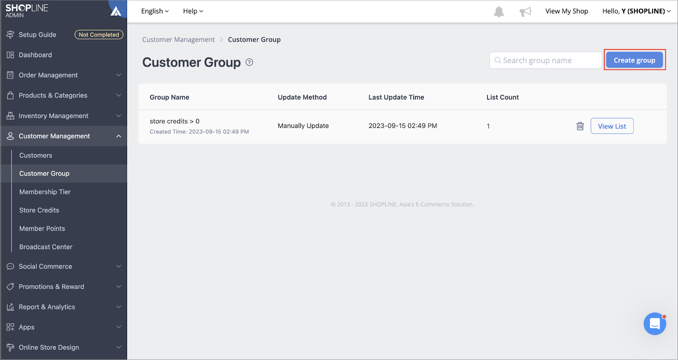This screenshot has height=360, width=678.
Task: Expand Inventory Management chevron
Action: point(119,116)
